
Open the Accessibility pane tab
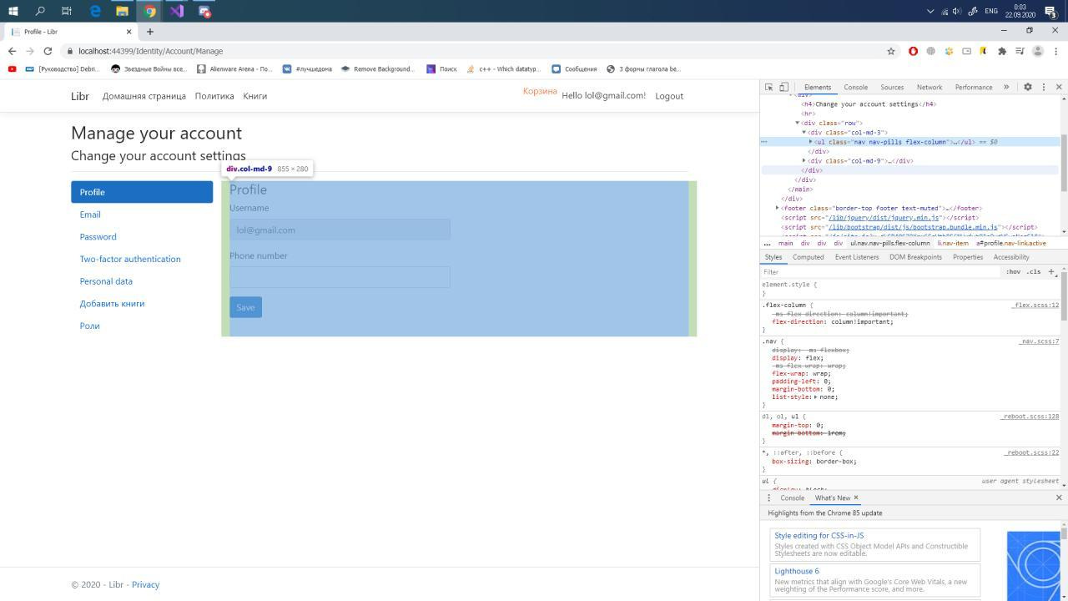click(x=1011, y=257)
